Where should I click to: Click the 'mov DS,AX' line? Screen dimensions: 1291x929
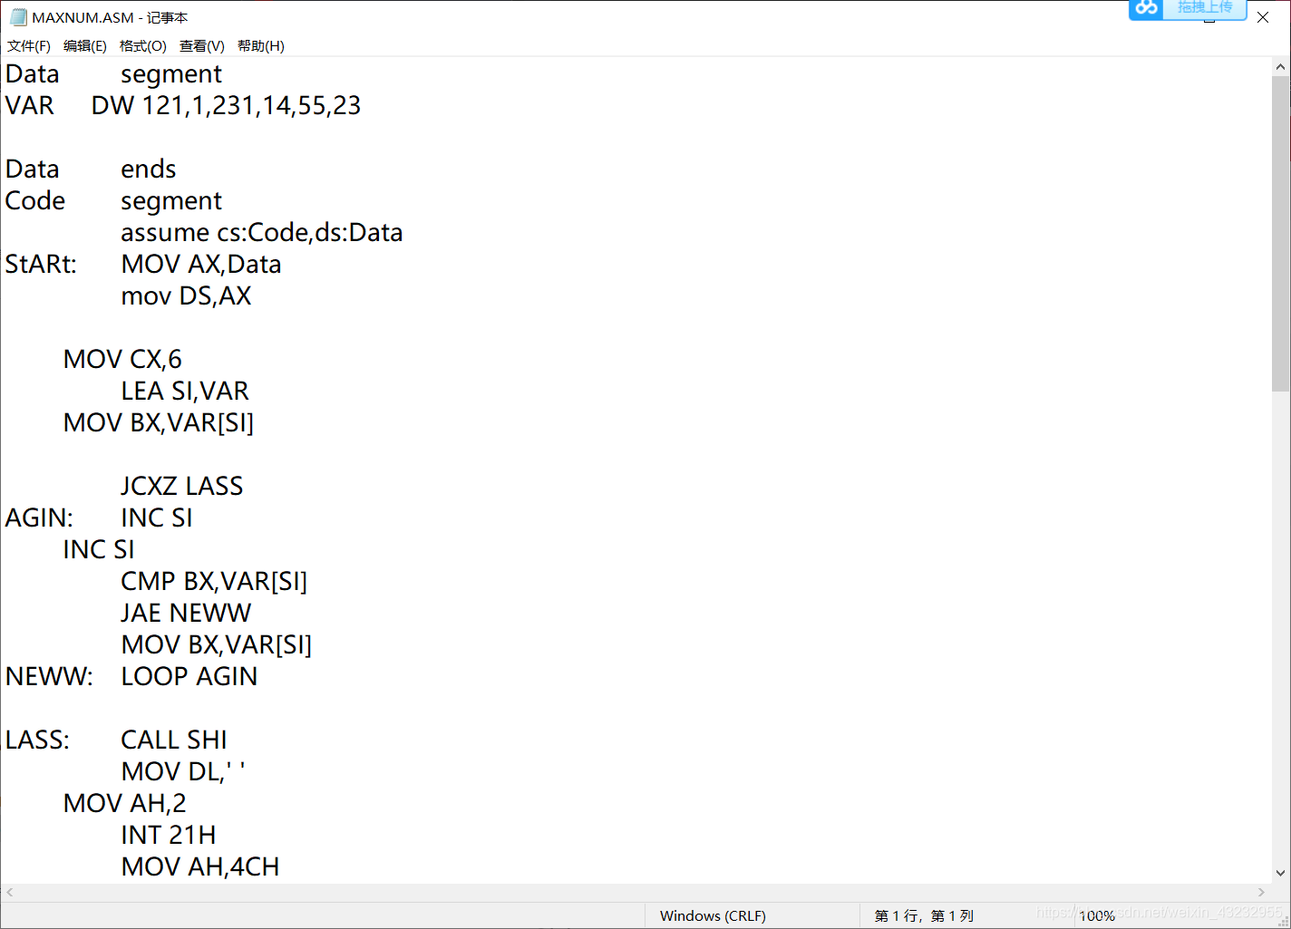(x=186, y=296)
